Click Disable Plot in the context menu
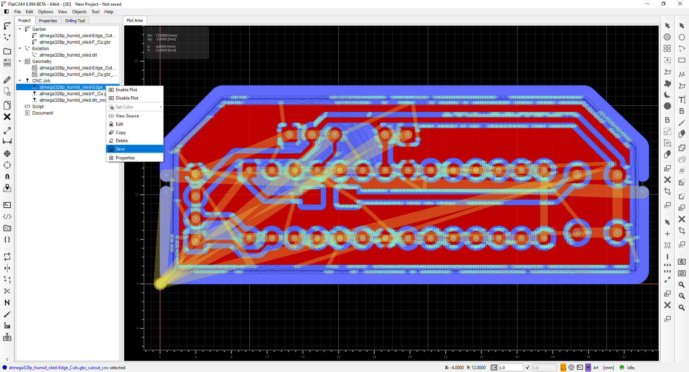The height and width of the screenshot is (372, 689). click(x=135, y=98)
